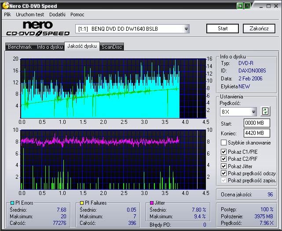Uncheck Pokaż C2/PIF option

click(223, 159)
